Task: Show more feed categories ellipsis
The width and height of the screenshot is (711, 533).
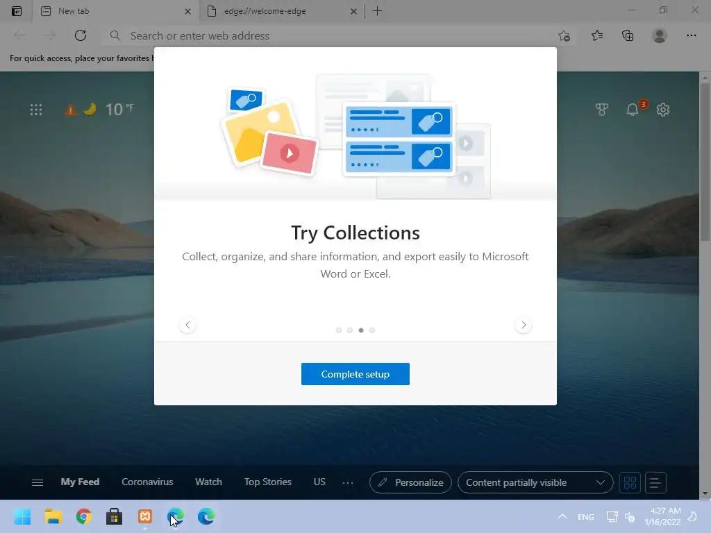Action: (348, 483)
